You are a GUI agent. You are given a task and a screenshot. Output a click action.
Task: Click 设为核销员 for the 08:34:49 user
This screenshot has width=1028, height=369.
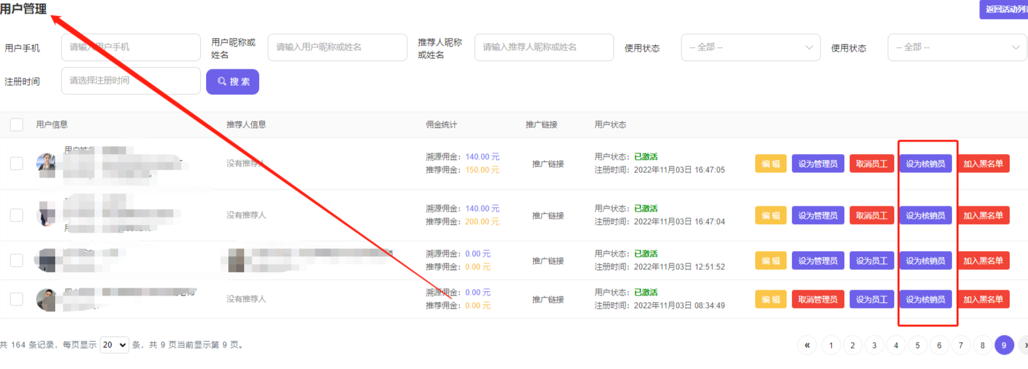pyautogui.click(x=926, y=299)
